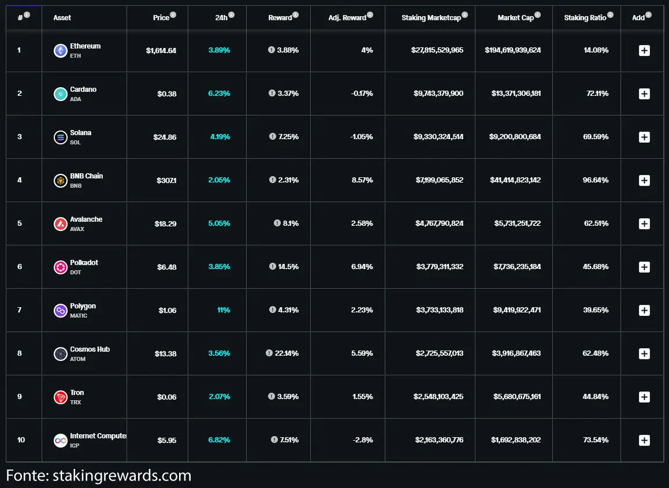This screenshot has height=488, width=669.
Task: Open the Solana asset name link
Action: pos(81,133)
